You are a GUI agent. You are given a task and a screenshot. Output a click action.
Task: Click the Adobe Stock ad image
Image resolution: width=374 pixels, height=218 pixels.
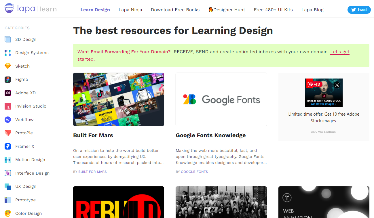(x=324, y=93)
